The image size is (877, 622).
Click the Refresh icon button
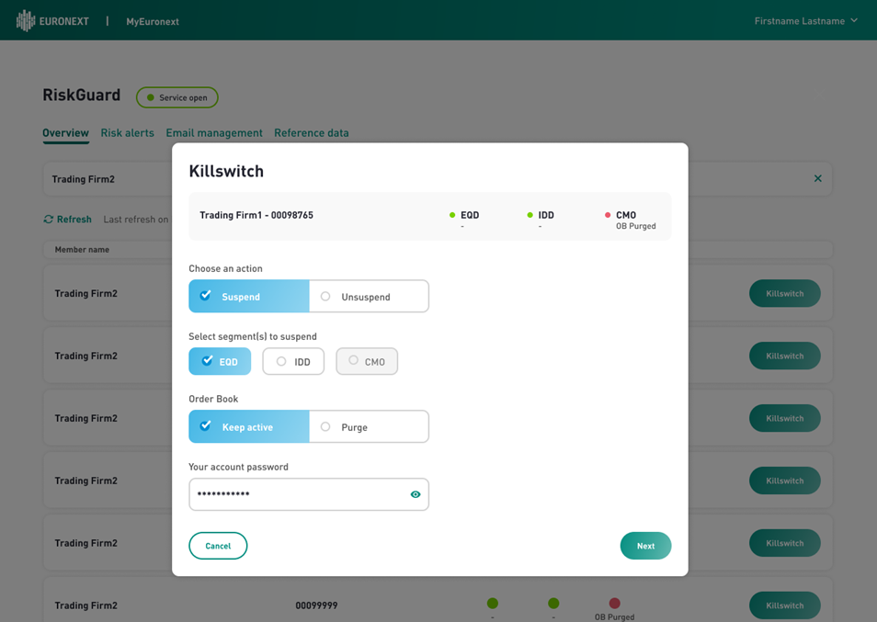coord(49,219)
